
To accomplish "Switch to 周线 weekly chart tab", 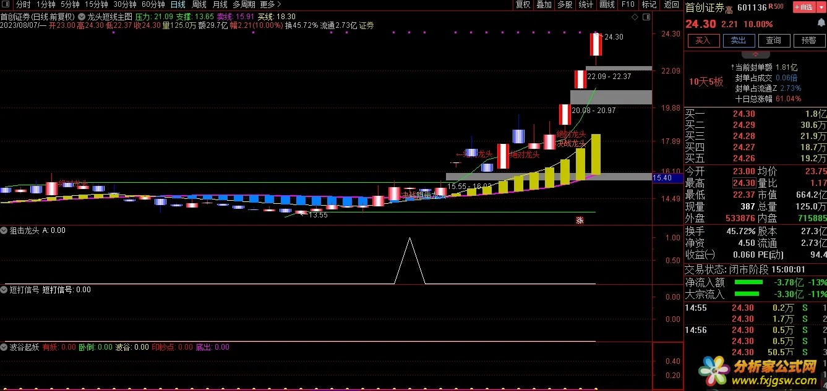I will click(199, 4).
